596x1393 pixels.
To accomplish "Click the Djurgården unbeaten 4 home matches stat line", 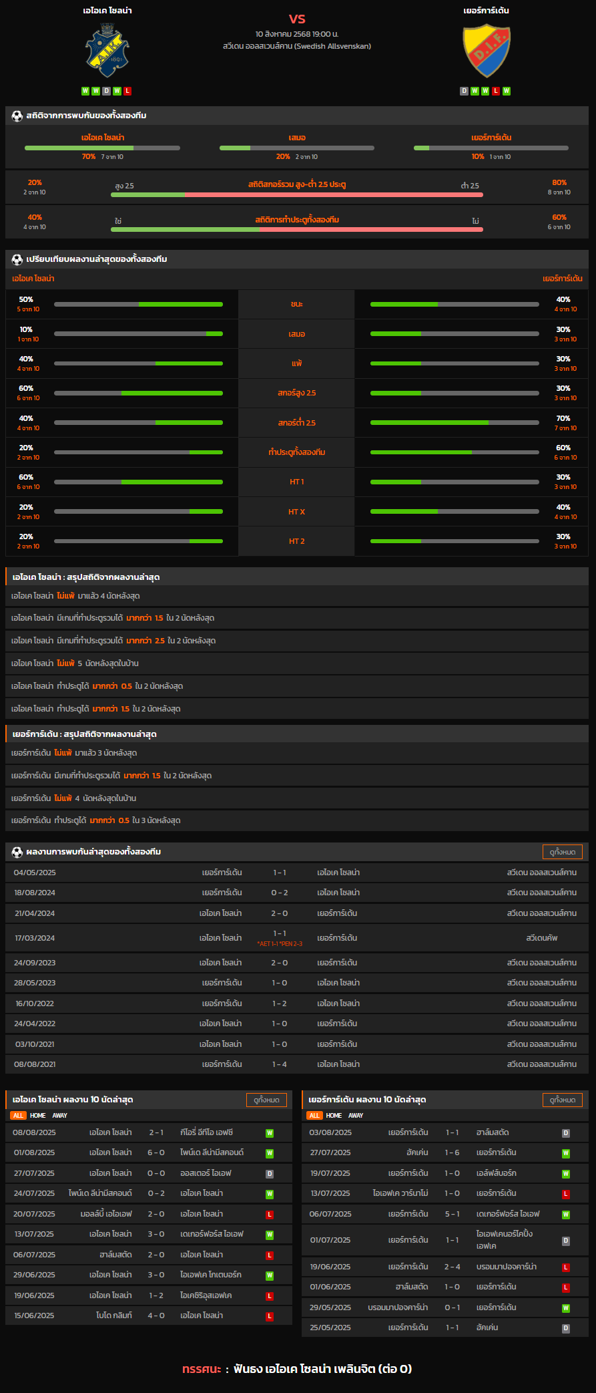I will 297,798.
